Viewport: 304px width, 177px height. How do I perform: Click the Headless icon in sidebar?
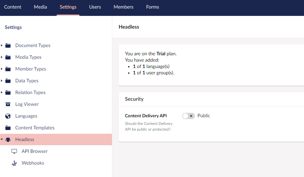pyautogui.click(x=8, y=140)
